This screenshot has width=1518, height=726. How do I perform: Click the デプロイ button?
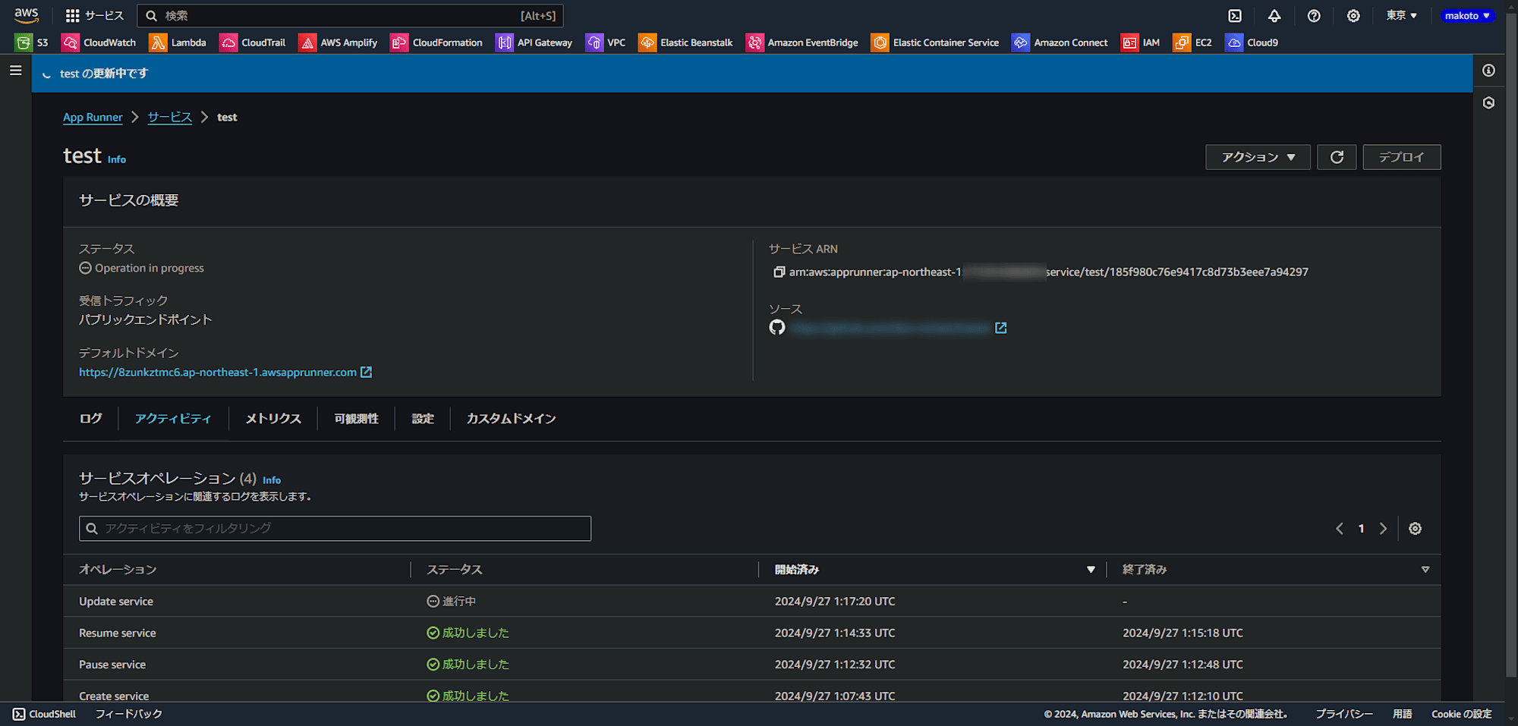click(1401, 157)
